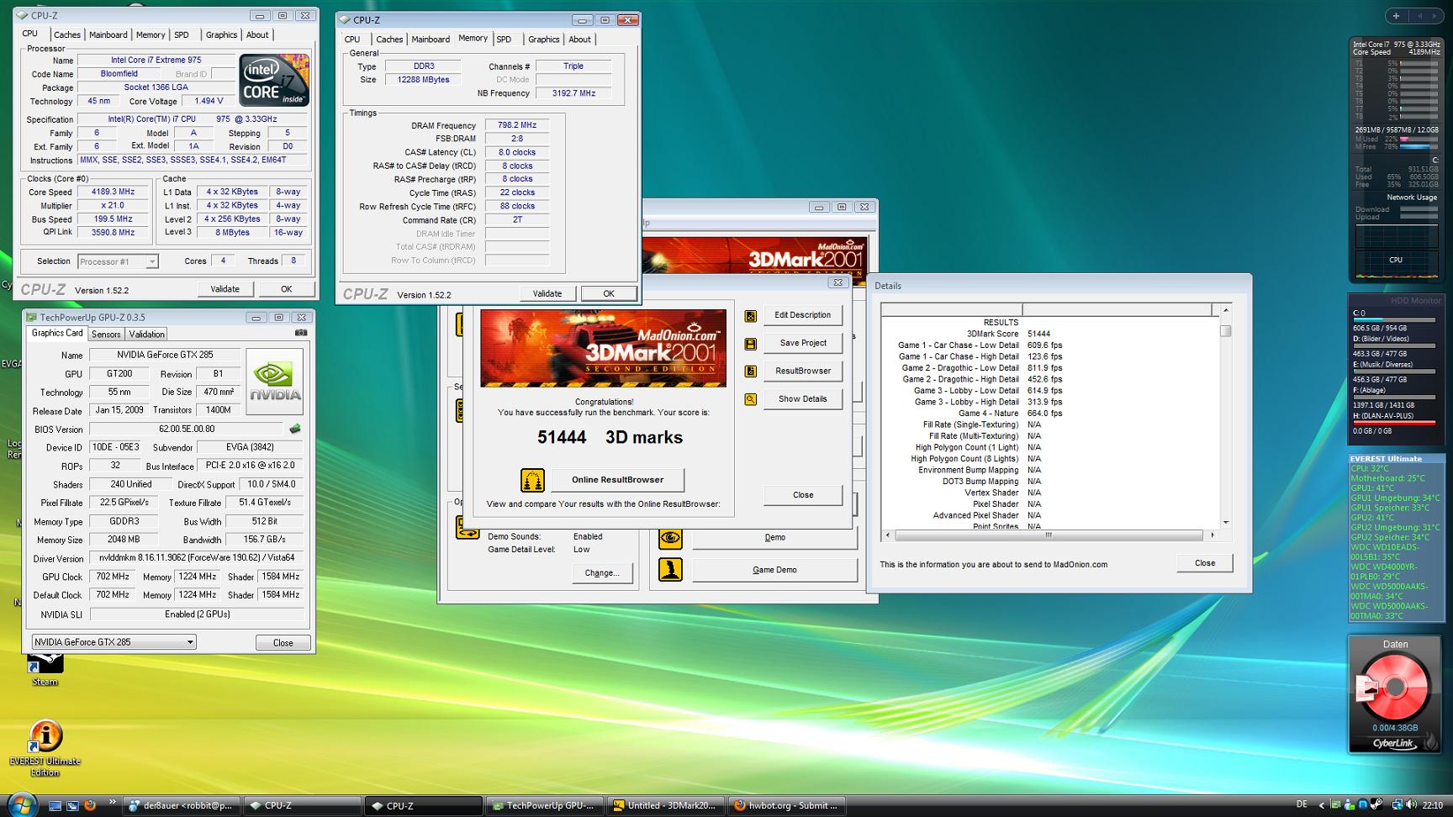The image size is (1453, 817).
Task: Click the Show Desktop quick launch icon
Action: [55, 805]
